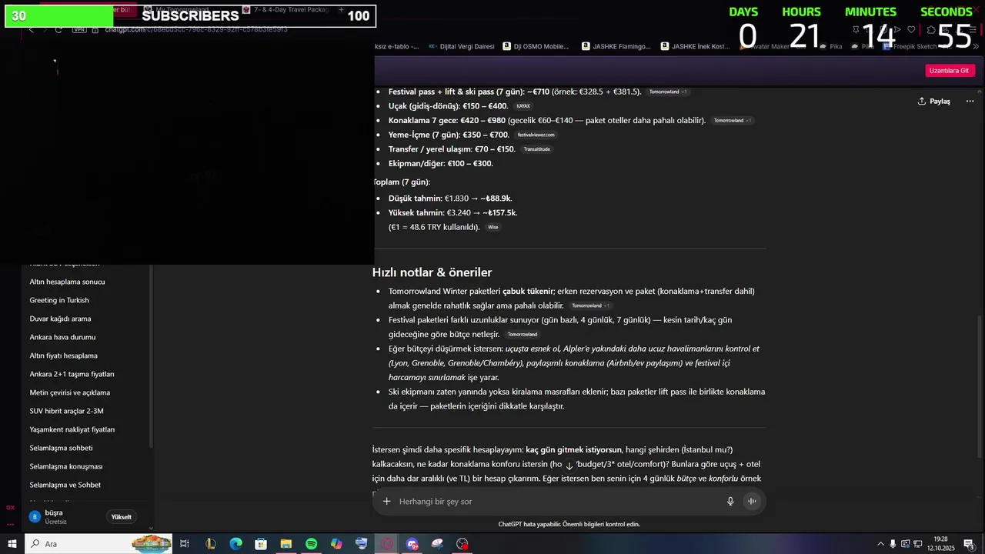
Task: Open Task View in the taskbar
Action: [185, 544]
